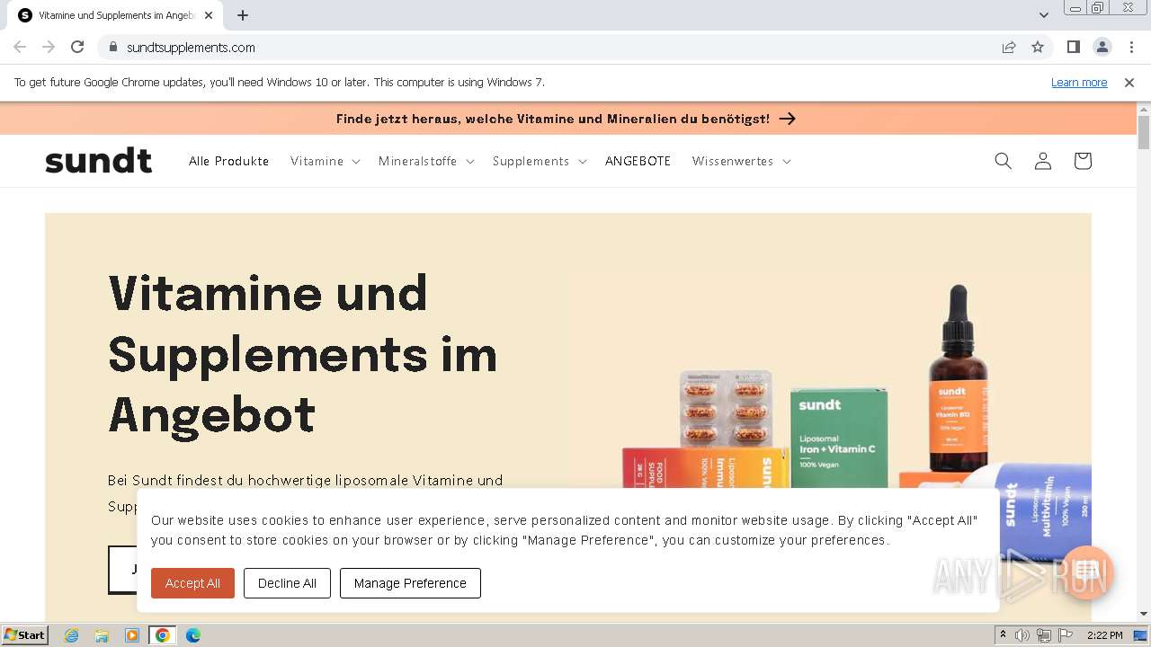Show hidden system tray icons
1151x647 pixels.
click(1003, 635)
